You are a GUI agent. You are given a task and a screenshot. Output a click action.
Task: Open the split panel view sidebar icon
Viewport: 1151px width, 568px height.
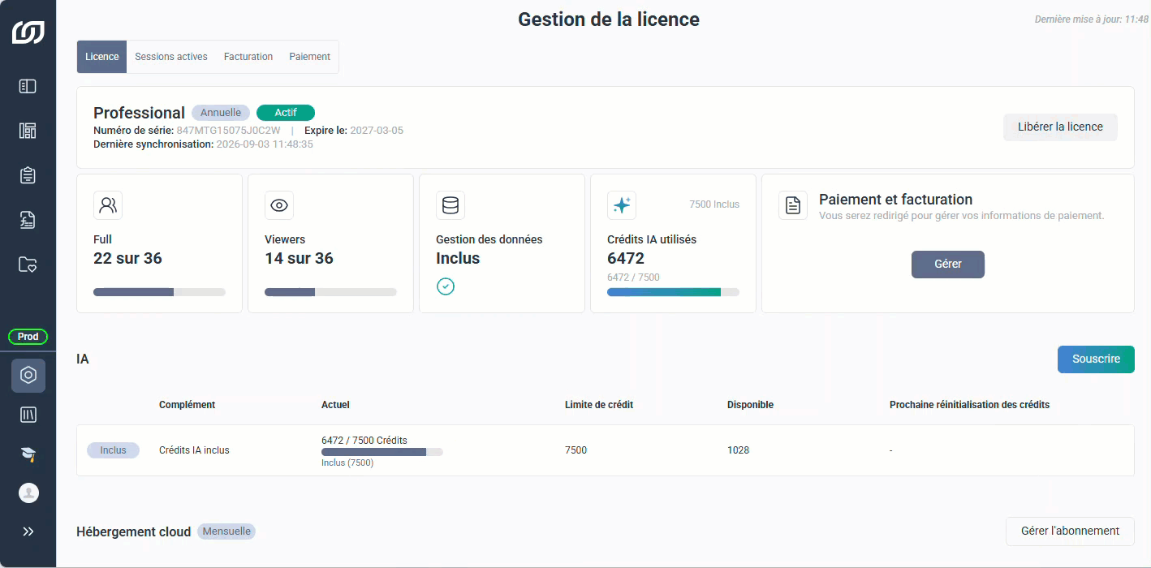point(28,86)
